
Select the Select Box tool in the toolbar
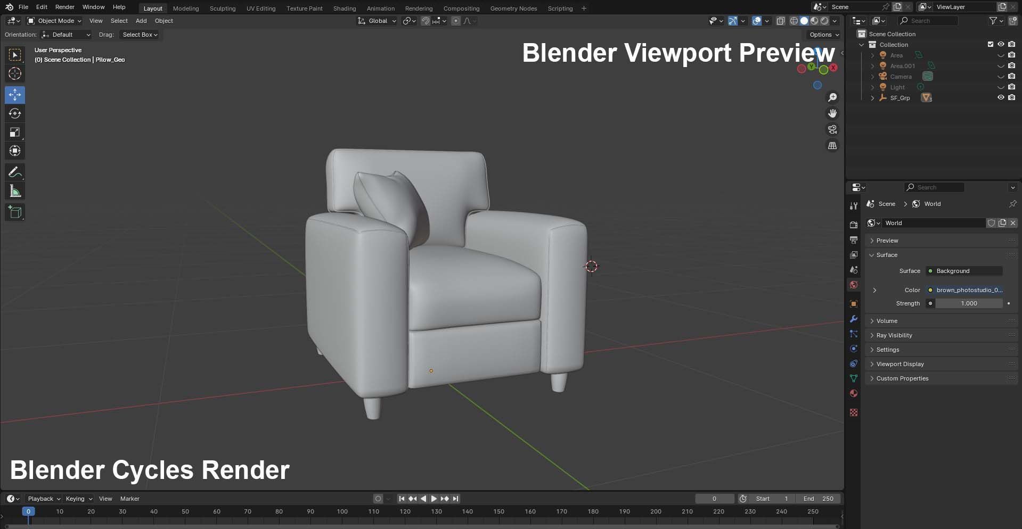coord(15,55)
